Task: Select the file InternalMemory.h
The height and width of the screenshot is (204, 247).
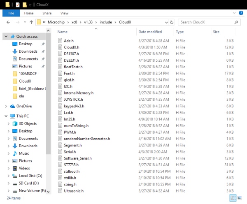Action: [79, 93]
